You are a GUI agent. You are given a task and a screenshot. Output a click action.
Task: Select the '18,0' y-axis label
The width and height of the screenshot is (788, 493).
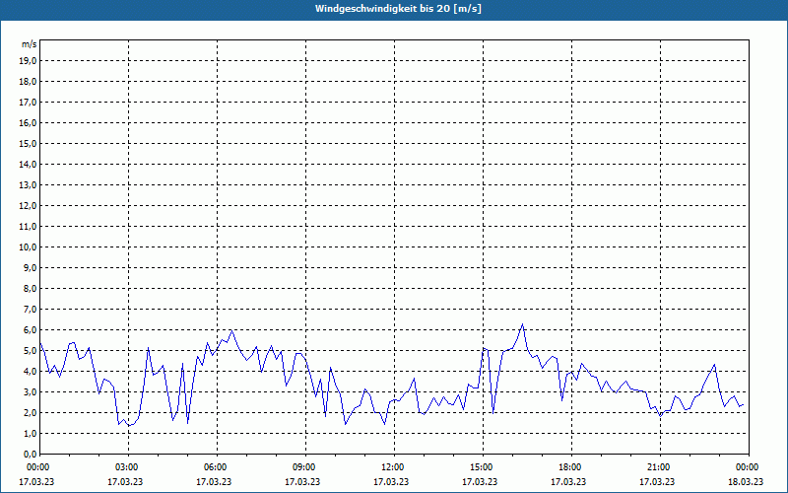[28, 82]
